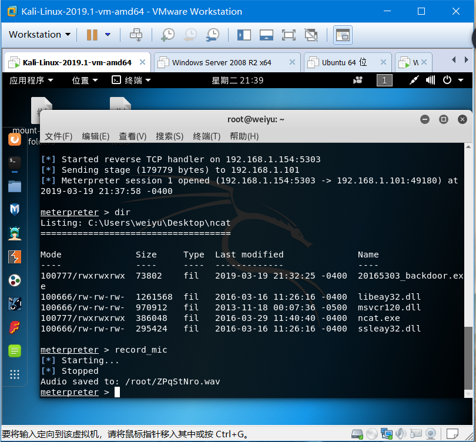Open the 位置 places menu
Viewport: 476px width, 442px height.
point(85,81)
